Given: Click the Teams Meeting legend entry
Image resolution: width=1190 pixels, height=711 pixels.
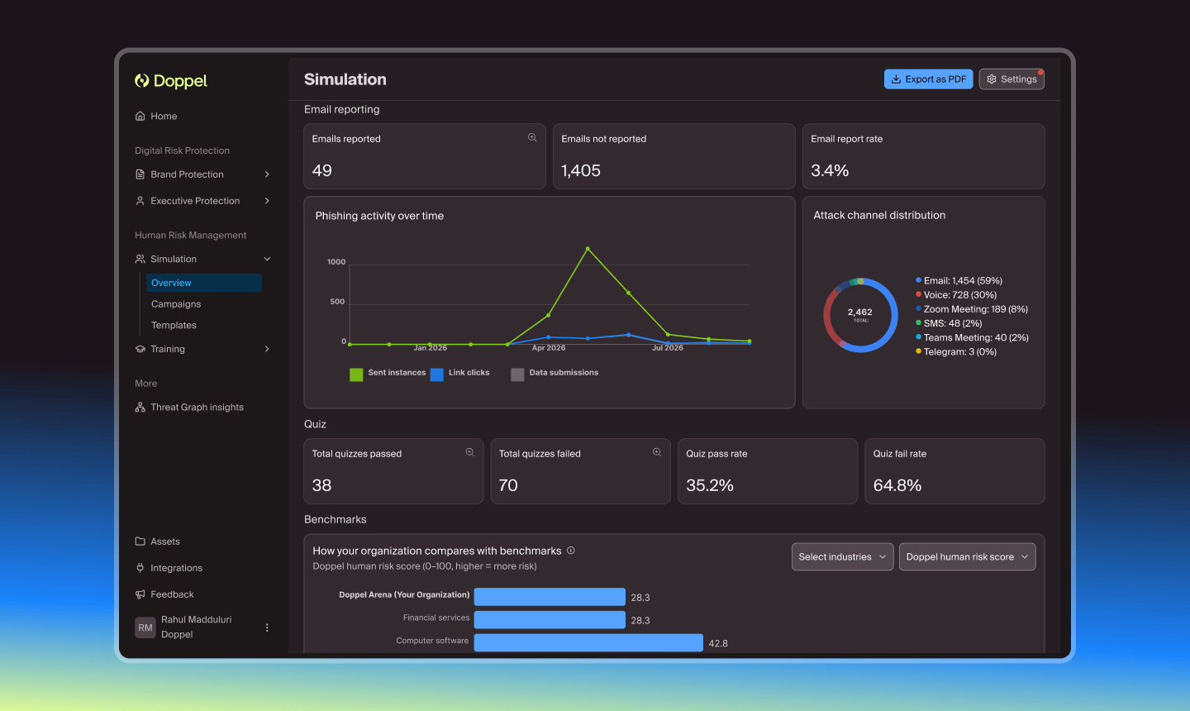Looking at the screenshot, I should coord(972,337).
